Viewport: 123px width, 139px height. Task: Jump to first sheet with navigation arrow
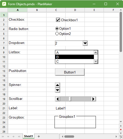pyautogui.click(x=3, y=136)
